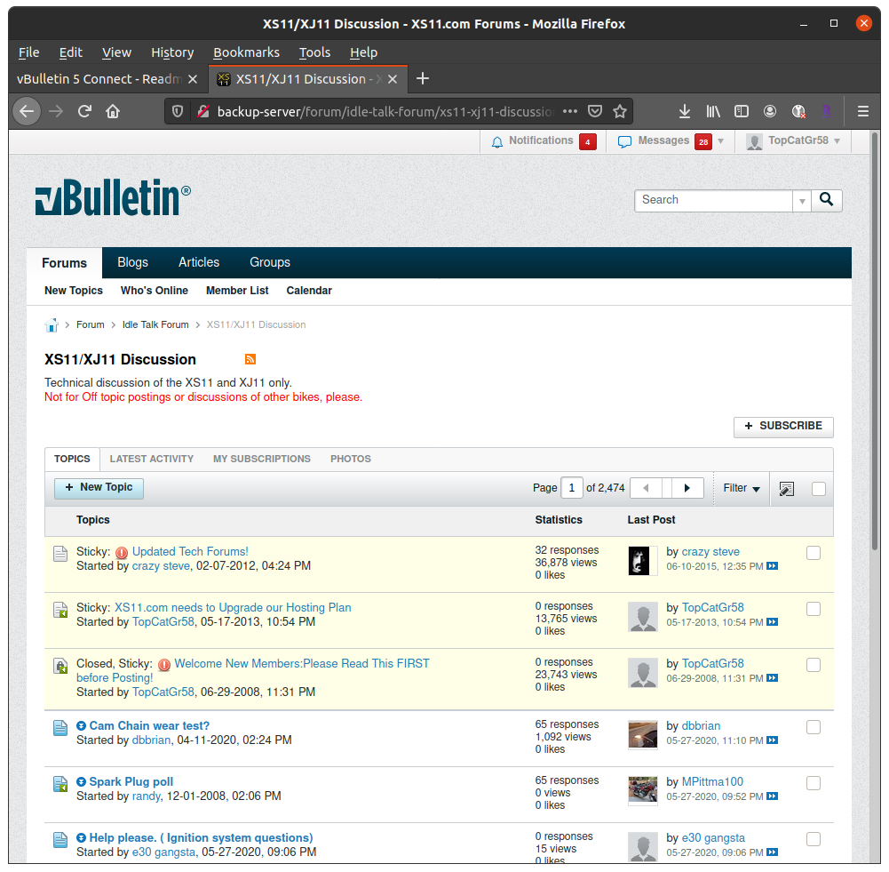Image resolution: width=889 pixels, height=872 pixels.
Task: Reload the page with Firefox refresh button
Action: [x=84, y=111]
